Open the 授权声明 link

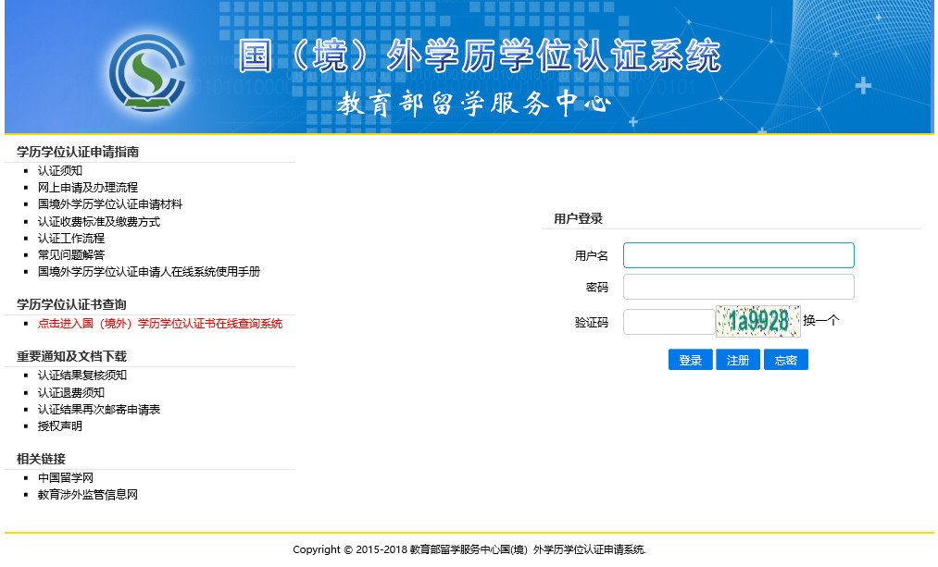pyautogui.click(x=60, y=426)
